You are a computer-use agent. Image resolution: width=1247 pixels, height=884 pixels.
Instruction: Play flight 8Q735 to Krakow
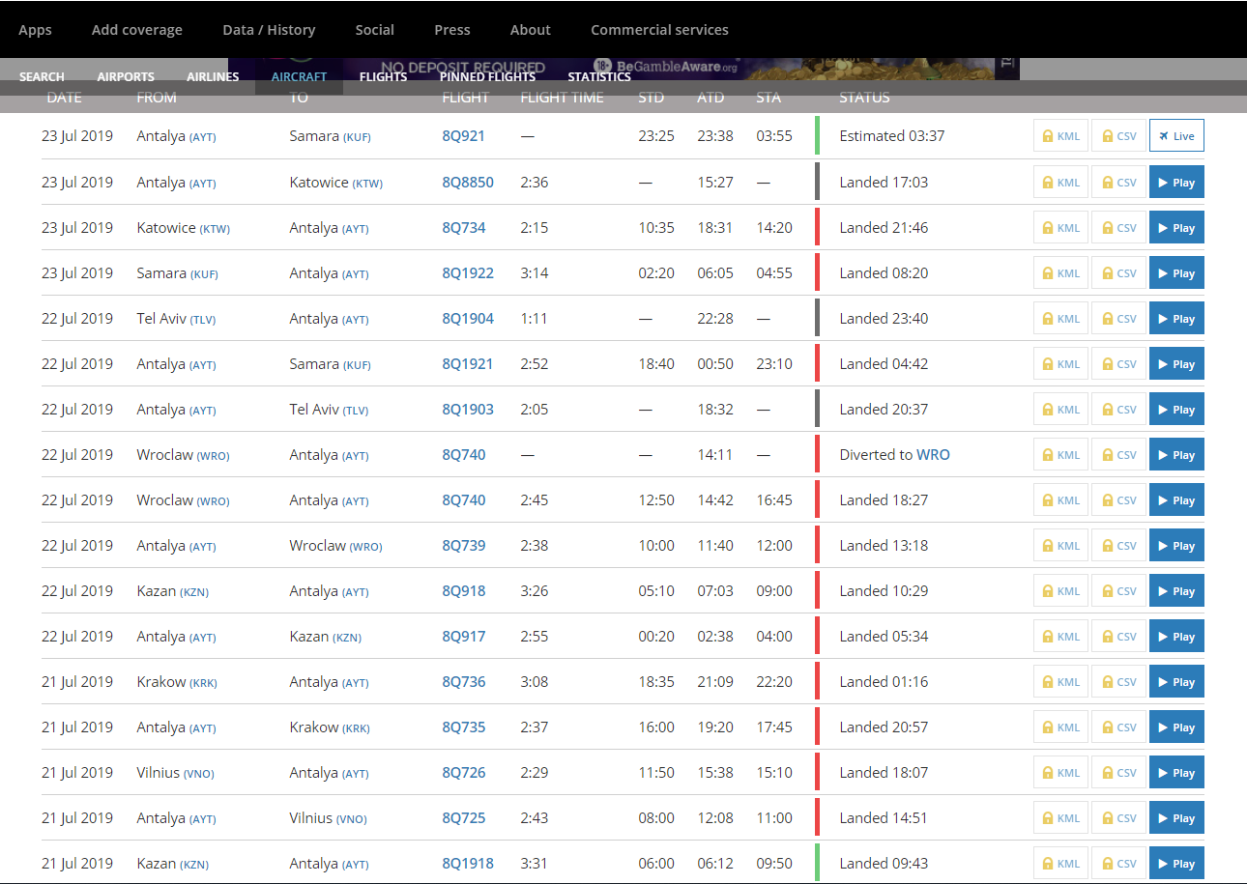point(1176,727)
